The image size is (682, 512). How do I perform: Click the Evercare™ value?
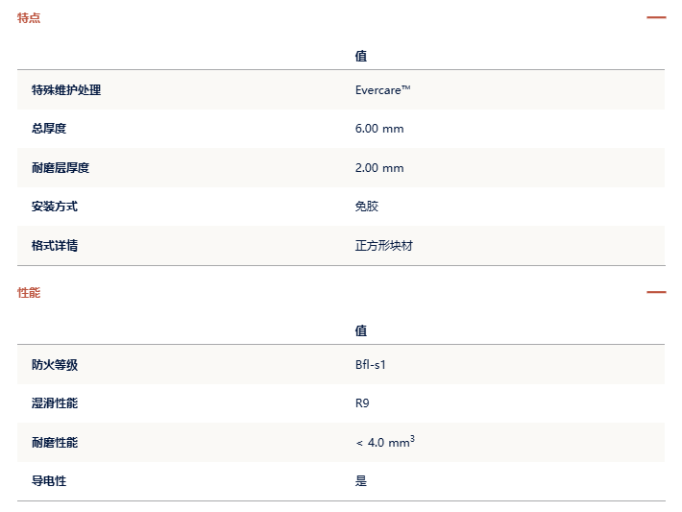pos(382,90)
